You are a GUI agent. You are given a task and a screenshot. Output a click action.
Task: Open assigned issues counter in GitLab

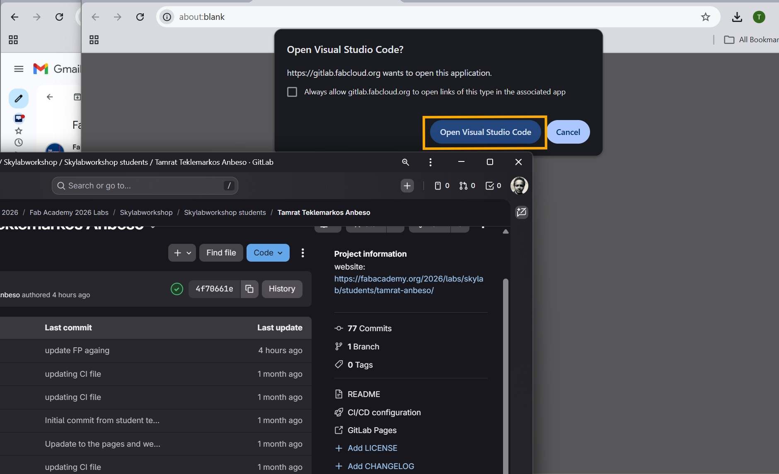coord(442,186)
